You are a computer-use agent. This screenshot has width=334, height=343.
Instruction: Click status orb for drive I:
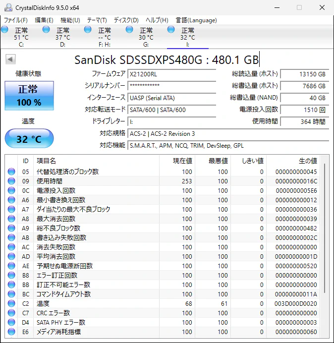[171, 30]
